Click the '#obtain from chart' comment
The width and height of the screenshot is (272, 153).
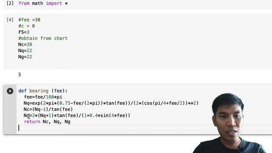(x=43, y=38)
